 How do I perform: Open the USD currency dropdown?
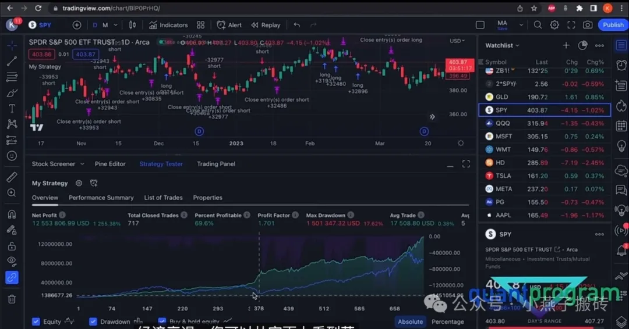[x=457, y=41]
